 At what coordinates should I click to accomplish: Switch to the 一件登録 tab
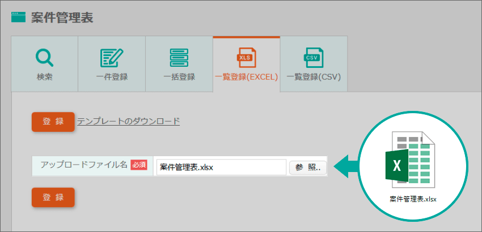[x=112, y=64]
